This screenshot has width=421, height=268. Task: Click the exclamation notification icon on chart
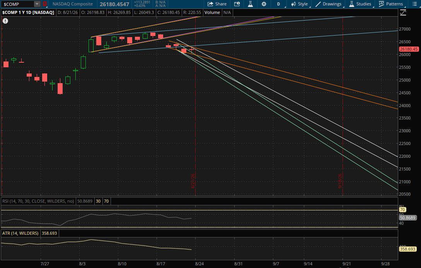click(x=5, y=20)
